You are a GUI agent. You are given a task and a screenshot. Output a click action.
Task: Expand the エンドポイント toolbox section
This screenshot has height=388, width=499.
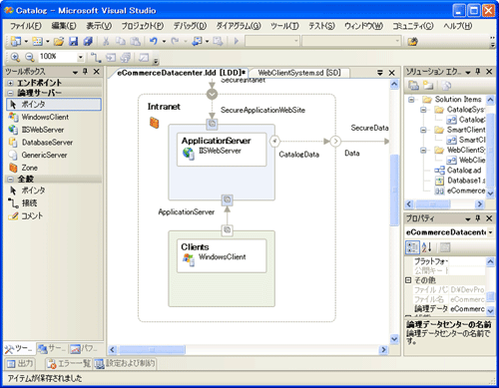pyautogui.click(x=10, y=83)
